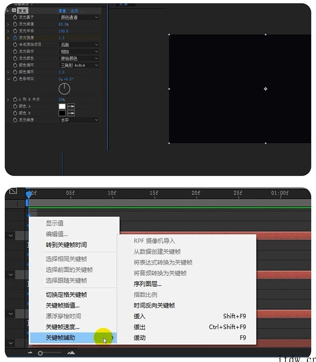
Task: Open the 颜色 A white color swatch
Action: click(x=62, y=106)
